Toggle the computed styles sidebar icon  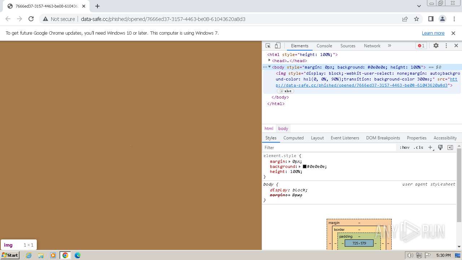450,147
